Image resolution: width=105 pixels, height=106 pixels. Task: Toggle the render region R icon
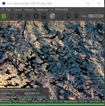28,16
